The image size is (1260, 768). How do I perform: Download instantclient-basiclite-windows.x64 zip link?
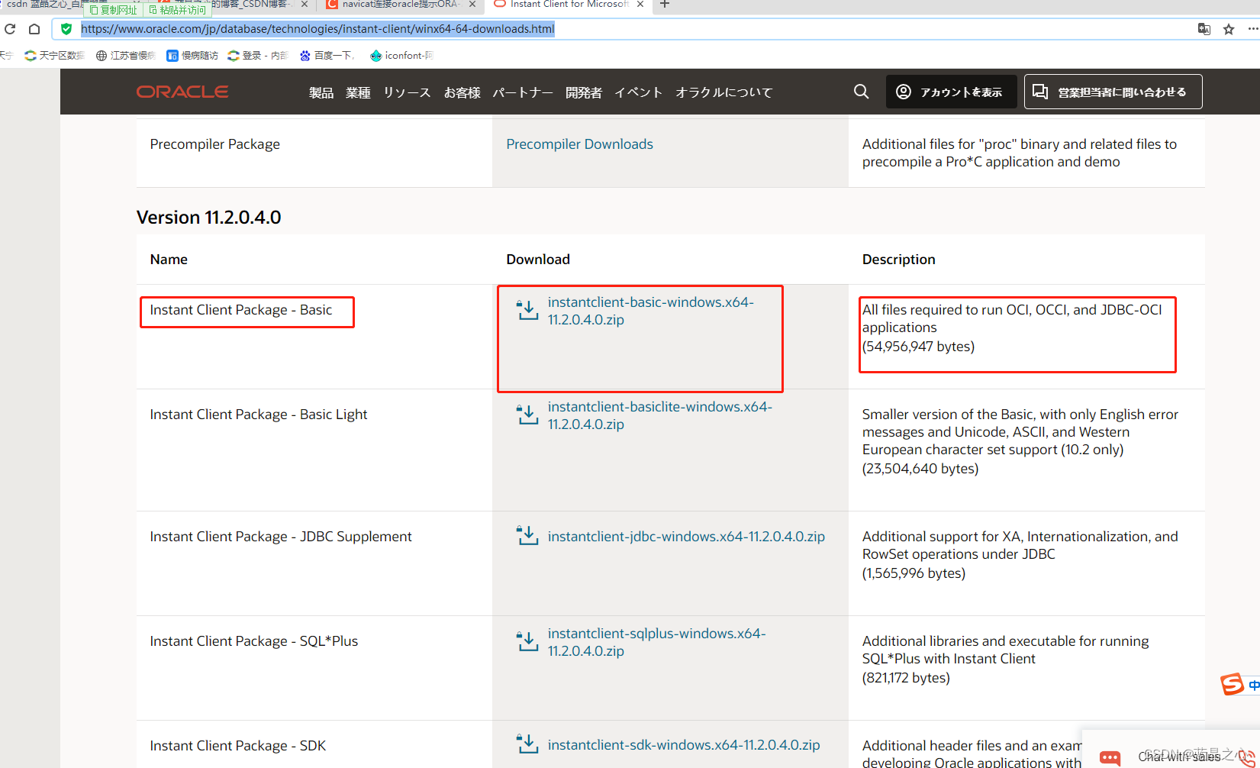[x=660, y=415]
